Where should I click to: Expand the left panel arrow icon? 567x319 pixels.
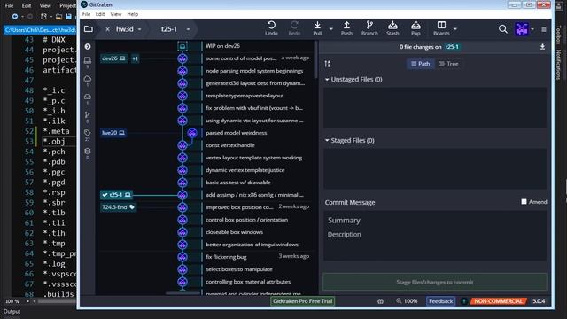(x=88, y=47)
